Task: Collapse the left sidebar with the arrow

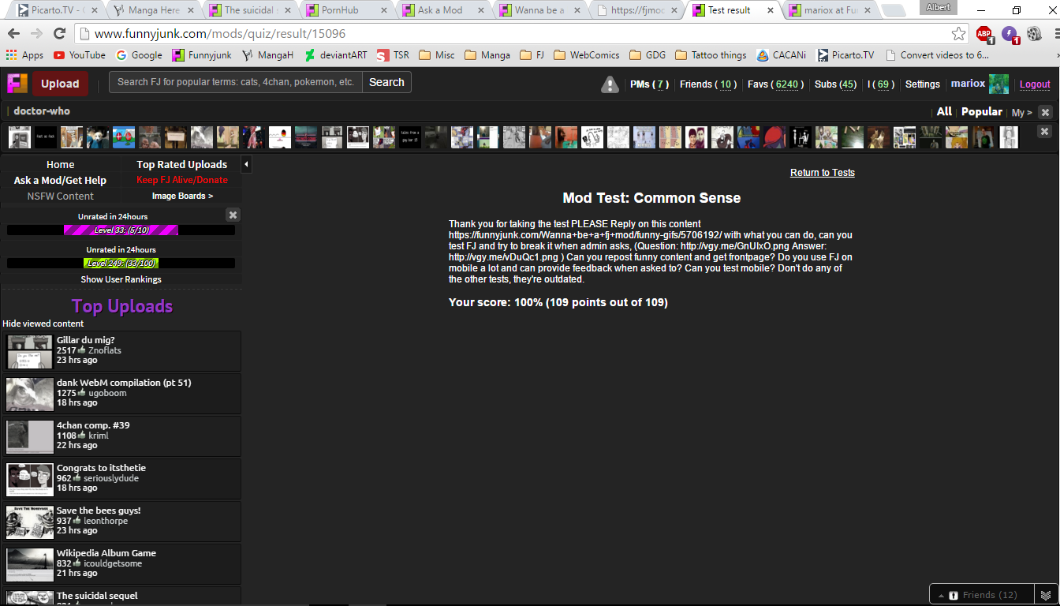Action: 246,164
